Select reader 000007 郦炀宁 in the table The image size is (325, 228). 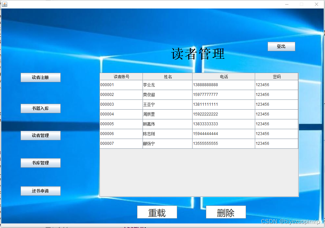pyautogui.click(x=167, y=144)
